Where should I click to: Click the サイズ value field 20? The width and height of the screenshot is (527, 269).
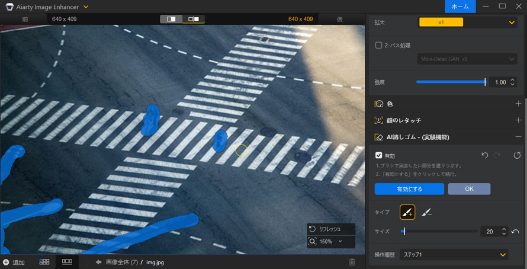coord(490,231)
